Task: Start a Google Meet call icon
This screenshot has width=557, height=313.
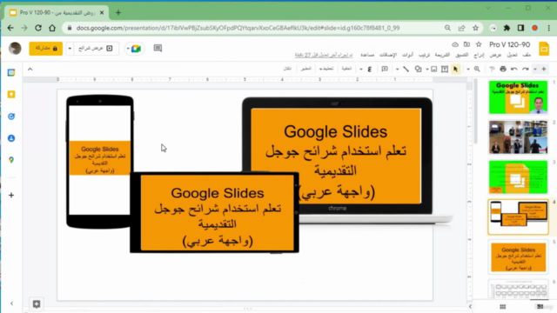Action: point(136,49)
